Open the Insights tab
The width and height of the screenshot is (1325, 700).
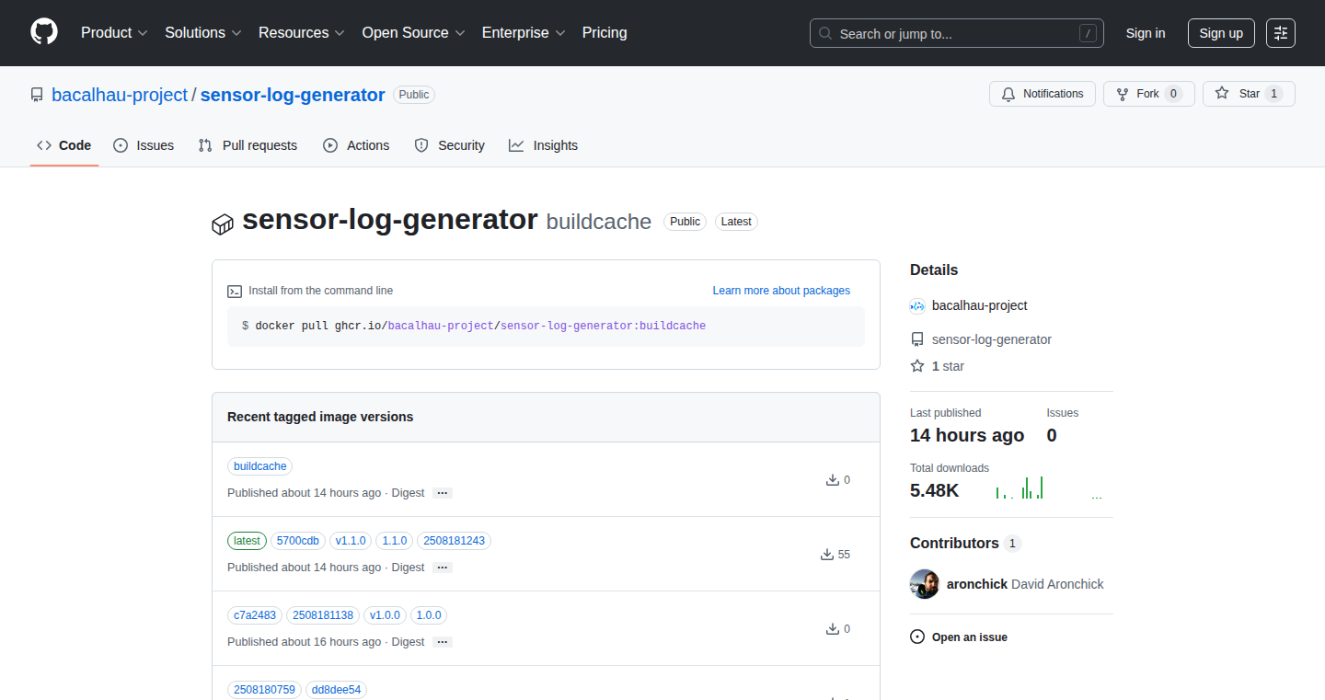tap(544, 145)
